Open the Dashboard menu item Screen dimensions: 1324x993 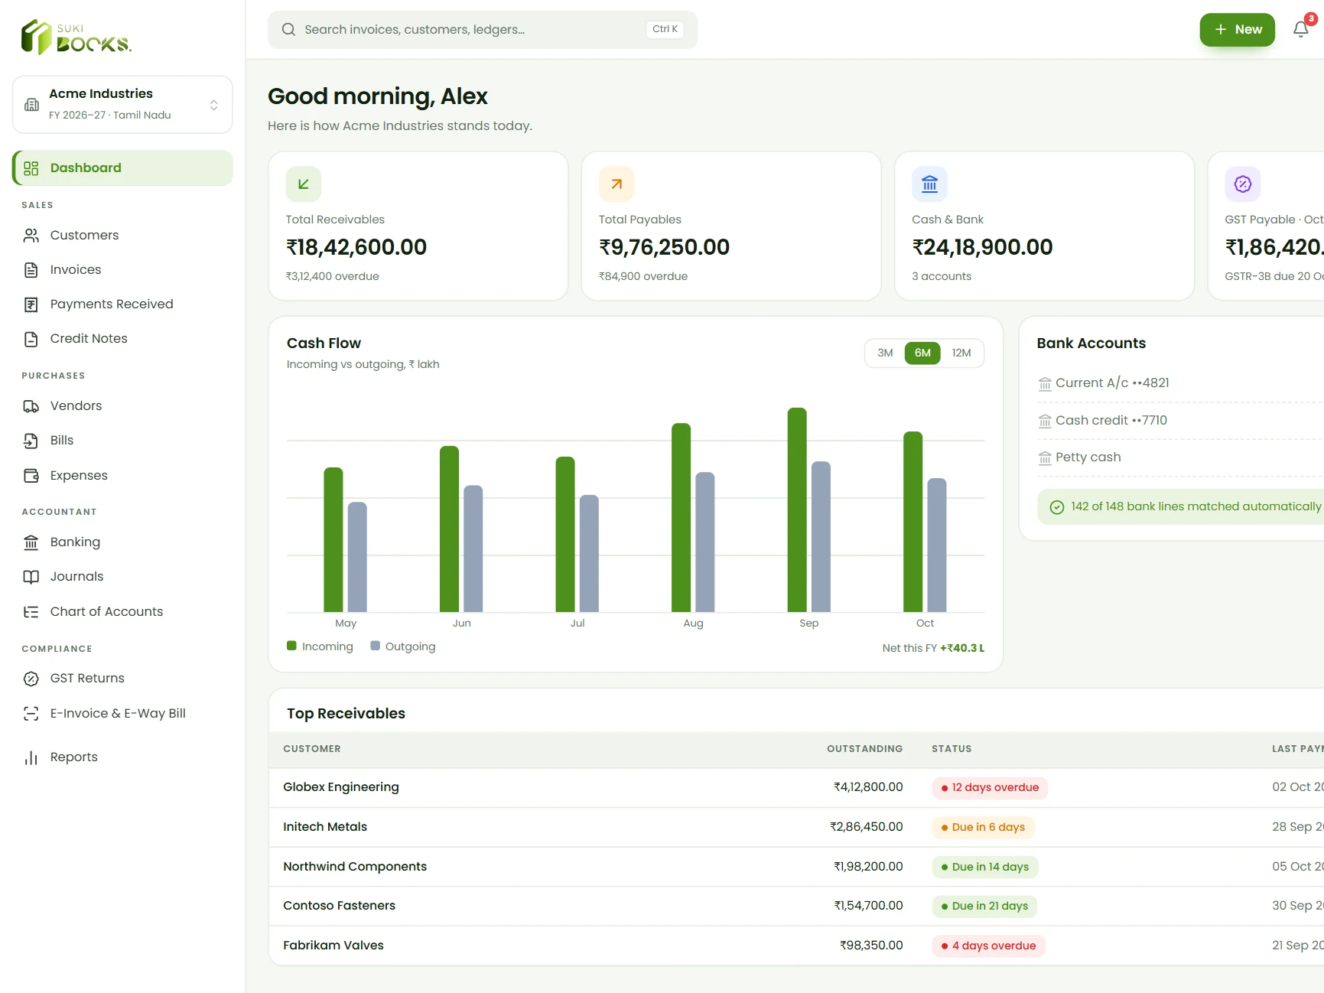point(122,168)
